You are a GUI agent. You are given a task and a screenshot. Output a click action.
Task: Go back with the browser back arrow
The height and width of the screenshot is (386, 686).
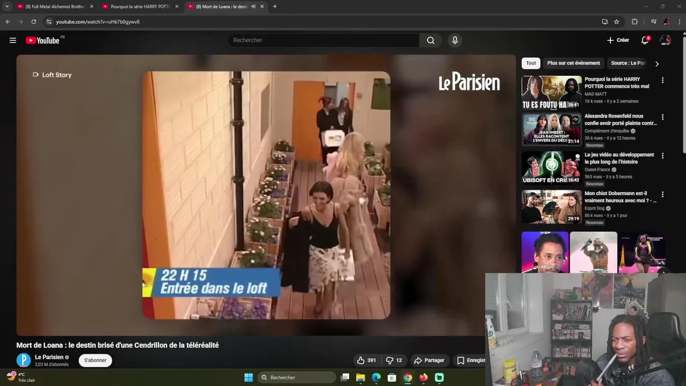(8, 21)
